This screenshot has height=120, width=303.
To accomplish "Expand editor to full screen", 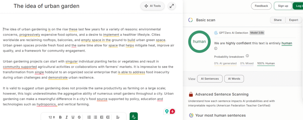I will tap(172, 6).
